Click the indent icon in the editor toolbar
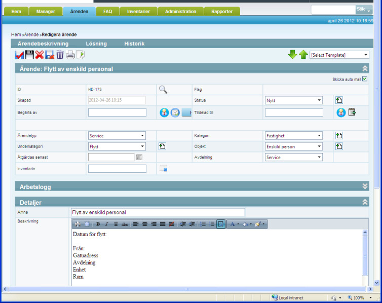382x303 pixels. pyautogui.click(x=183, y=224)
